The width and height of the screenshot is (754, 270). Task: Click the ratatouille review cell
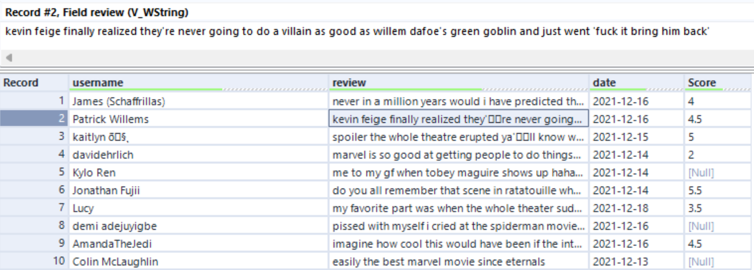(x=457, y=190)
